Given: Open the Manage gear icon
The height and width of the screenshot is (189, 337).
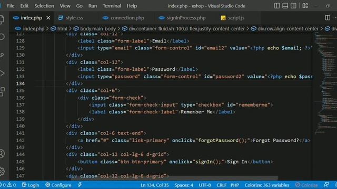Looking at the screenshot, I should [2, 171].
